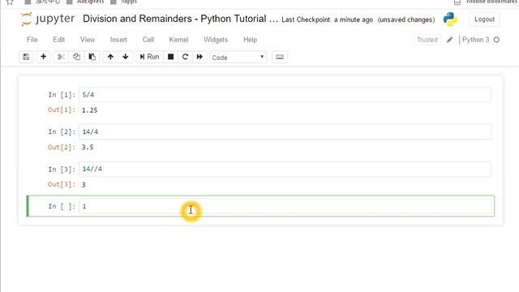Open the Widgets menu
This screenshot has height=292, width=519.
[216, 40]
